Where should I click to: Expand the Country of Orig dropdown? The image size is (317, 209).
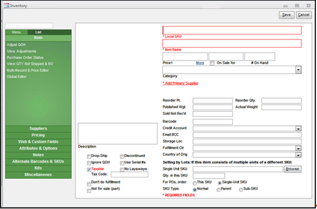298,155
